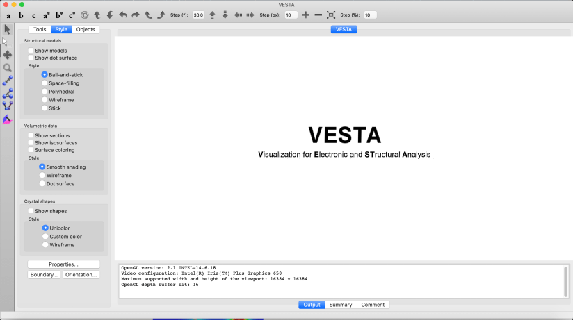This screenshot has width=573, height=320.
Task: Fit structure to screen icon
Action: coord(331,15)
